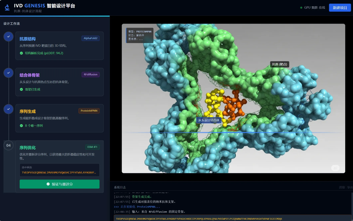Clear the system log with 清除

pos(342,187)
